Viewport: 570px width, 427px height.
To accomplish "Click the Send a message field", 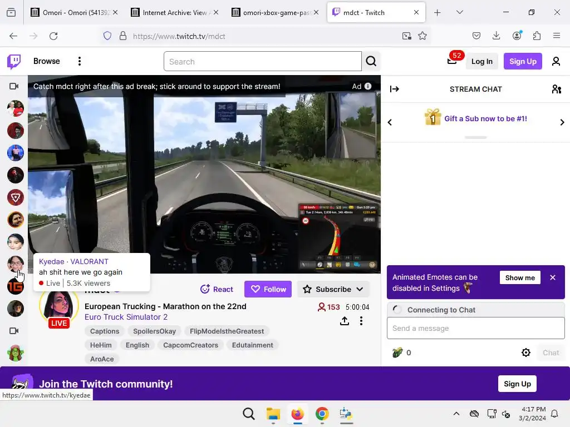I will point(475,328).
